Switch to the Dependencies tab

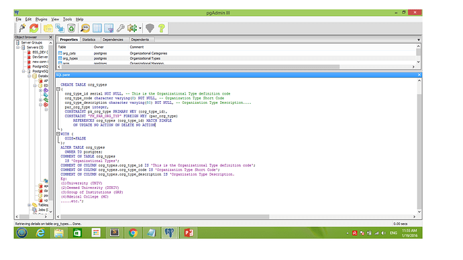[113, 40]
